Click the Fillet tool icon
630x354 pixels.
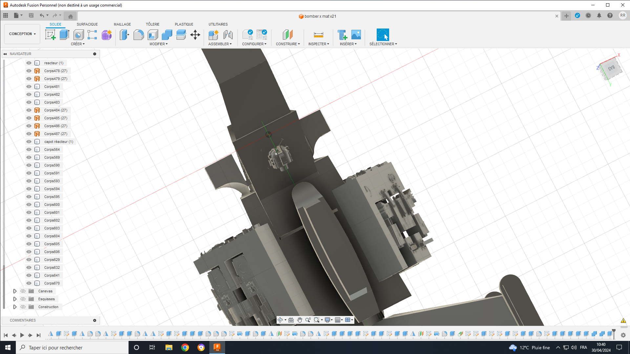(x=138, y=35)
